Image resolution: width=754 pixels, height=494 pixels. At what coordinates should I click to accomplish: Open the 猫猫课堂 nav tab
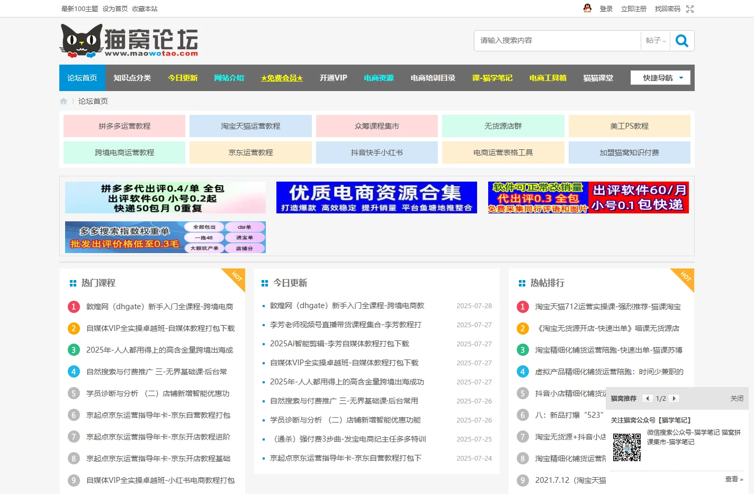(x=598, y=78)
